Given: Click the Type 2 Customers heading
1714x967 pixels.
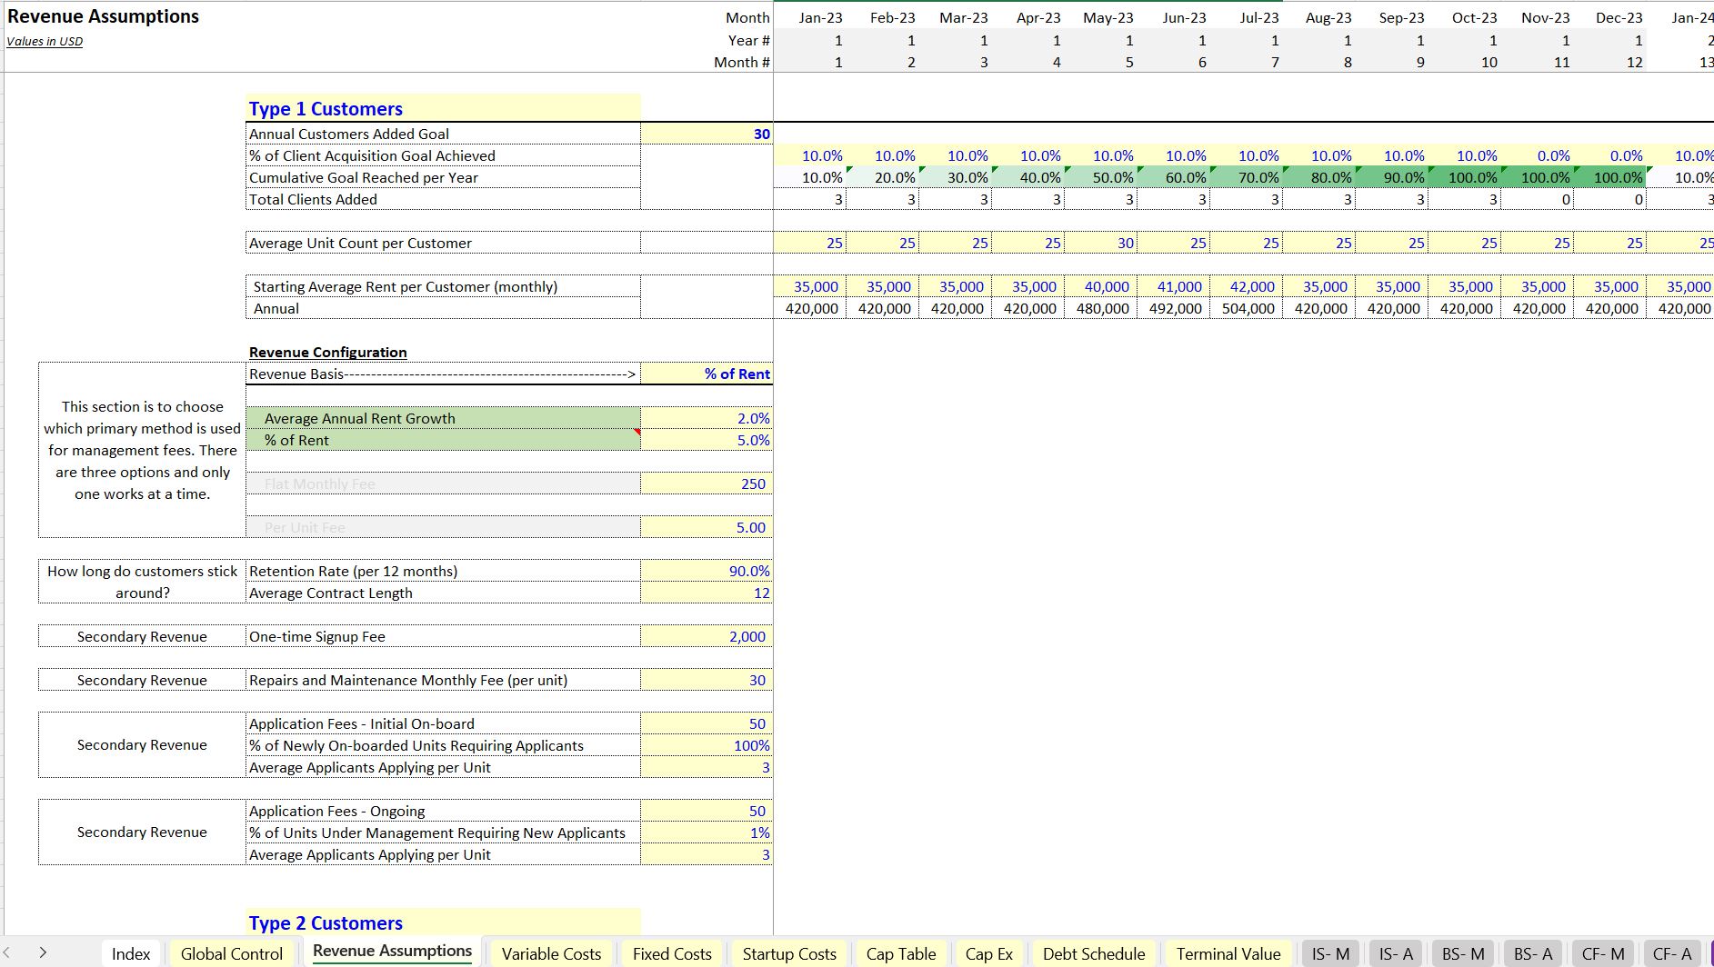Looking at the screenshot, I should click(325, 922).
